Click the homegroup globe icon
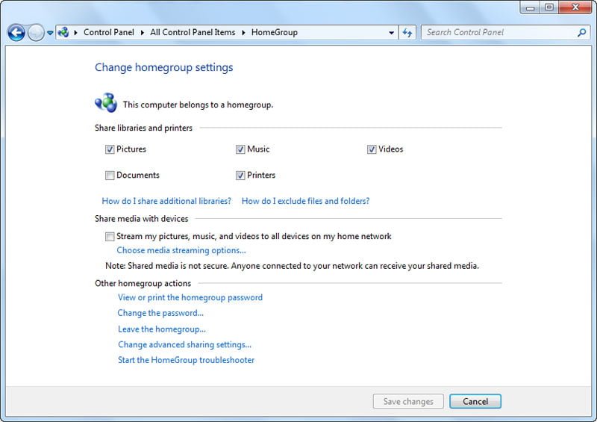 105,103
